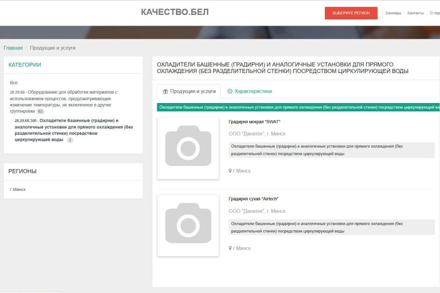Image resolution: width=440 pixels, height=293 pixels.
Task: Click location pin icon of Airtech product
Action: point(230,248)
